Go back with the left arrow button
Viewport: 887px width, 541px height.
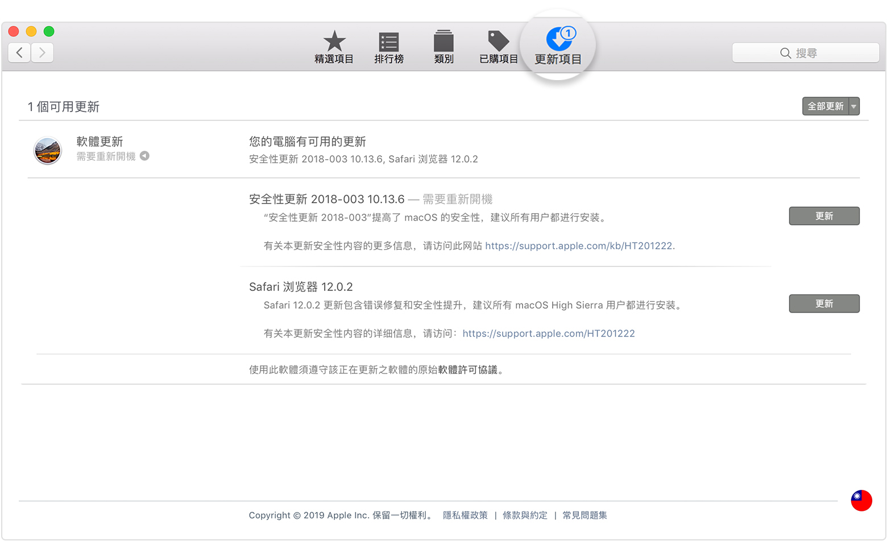19,53
